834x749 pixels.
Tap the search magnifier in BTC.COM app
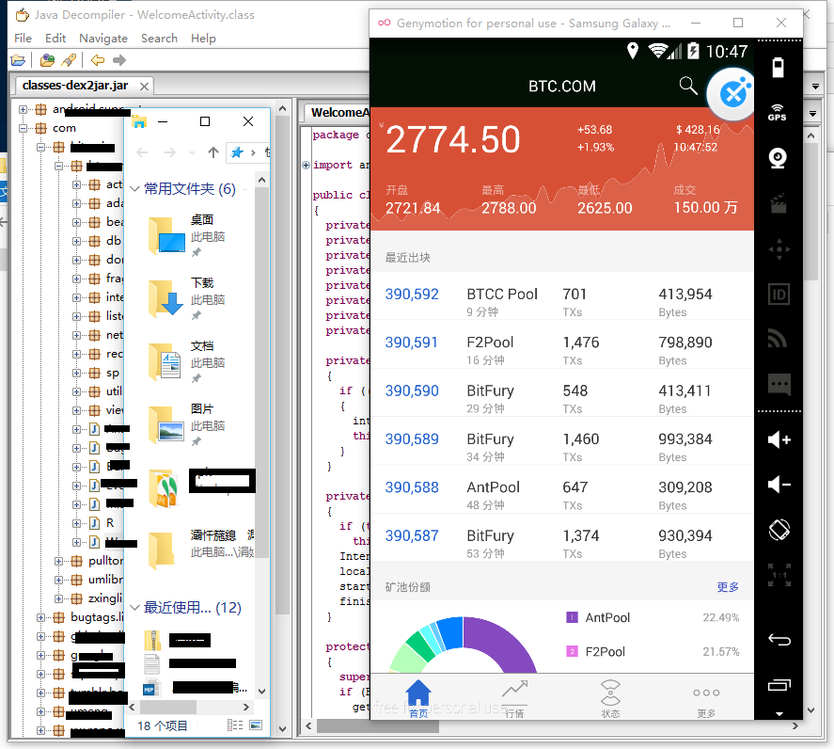[688, 86]
